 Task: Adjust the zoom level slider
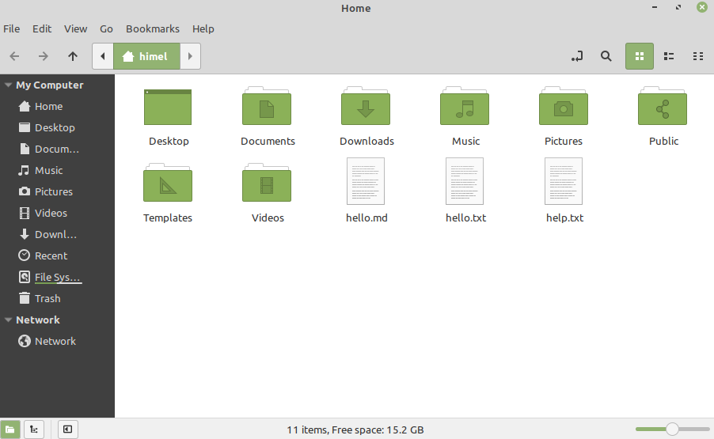pyautogui.click(x=673, y=429)
